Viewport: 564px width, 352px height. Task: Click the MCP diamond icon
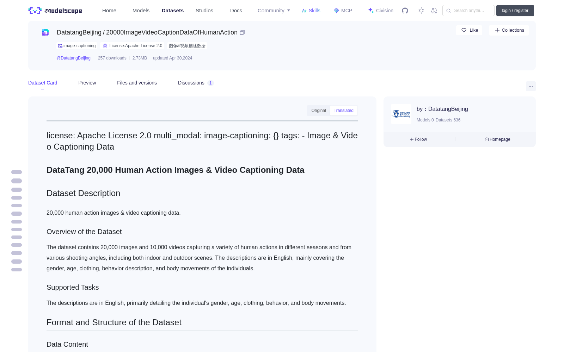click(x=336, y=11)
